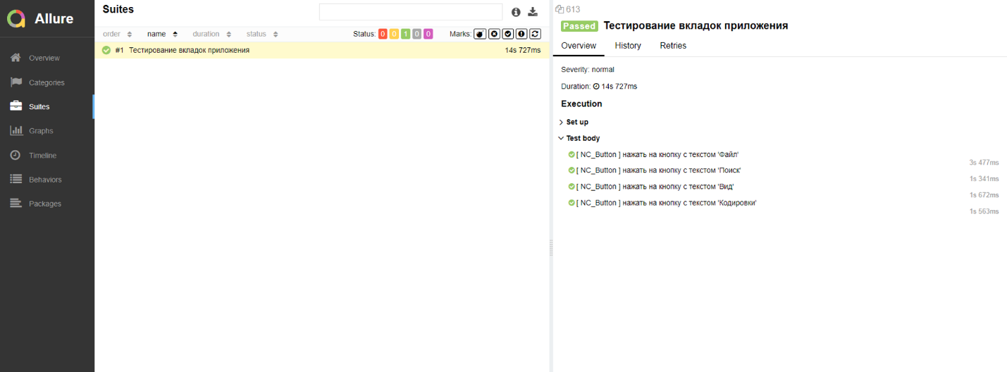The width and height of the screenshot is (1007, 372).
Task: Select test #1 Тестирование вкладок приложения row
Action: click(x=322, y=50)
